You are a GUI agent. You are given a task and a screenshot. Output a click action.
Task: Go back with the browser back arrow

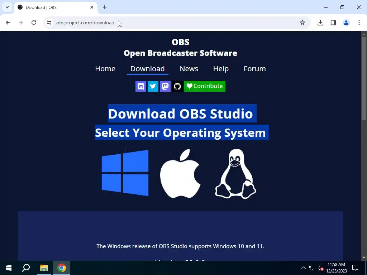click(x=8, y=23)
